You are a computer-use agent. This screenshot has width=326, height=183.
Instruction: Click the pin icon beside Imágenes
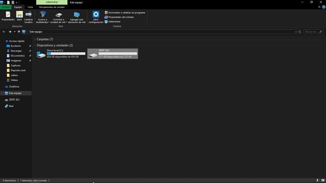coord(30,60)
